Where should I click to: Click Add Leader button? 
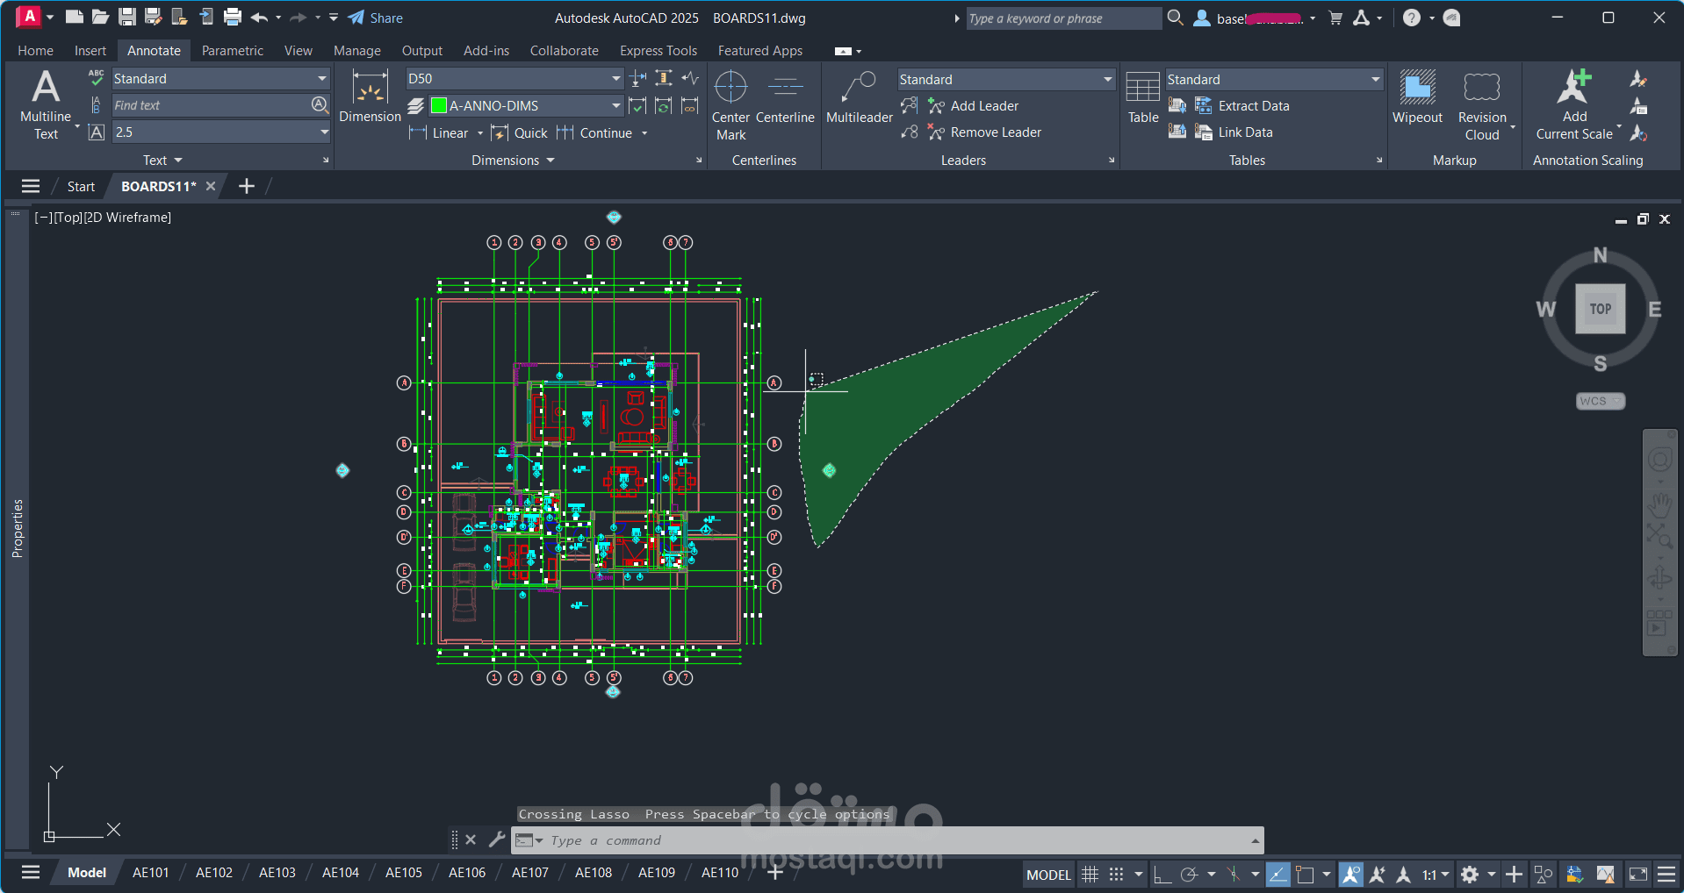tap(974, 106)
